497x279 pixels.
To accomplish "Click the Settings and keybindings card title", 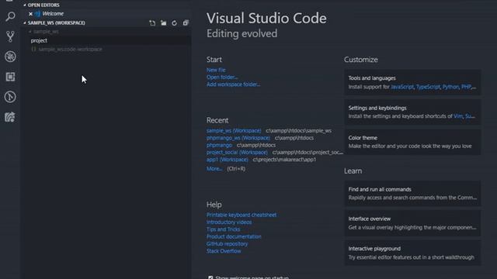I will click(377, 108).
